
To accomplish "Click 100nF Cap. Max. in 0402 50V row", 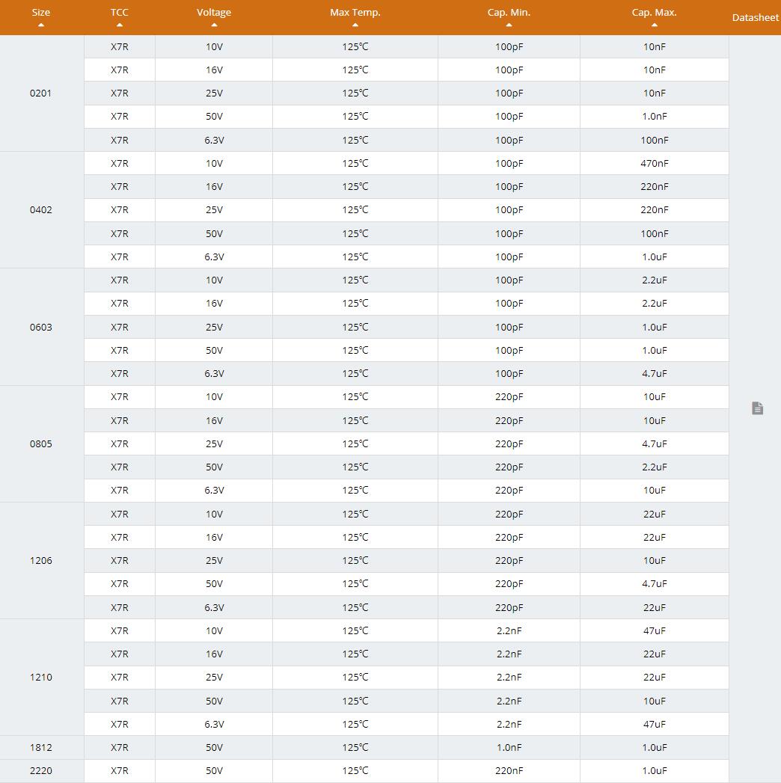I will [x=654, y=233].
